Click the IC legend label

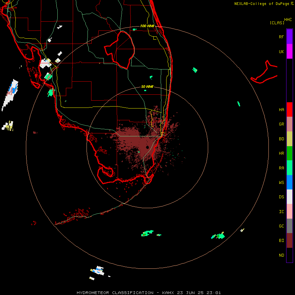pos(281,212)
